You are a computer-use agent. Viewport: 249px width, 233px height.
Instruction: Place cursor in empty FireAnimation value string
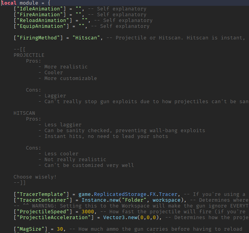tap(78, 15)
